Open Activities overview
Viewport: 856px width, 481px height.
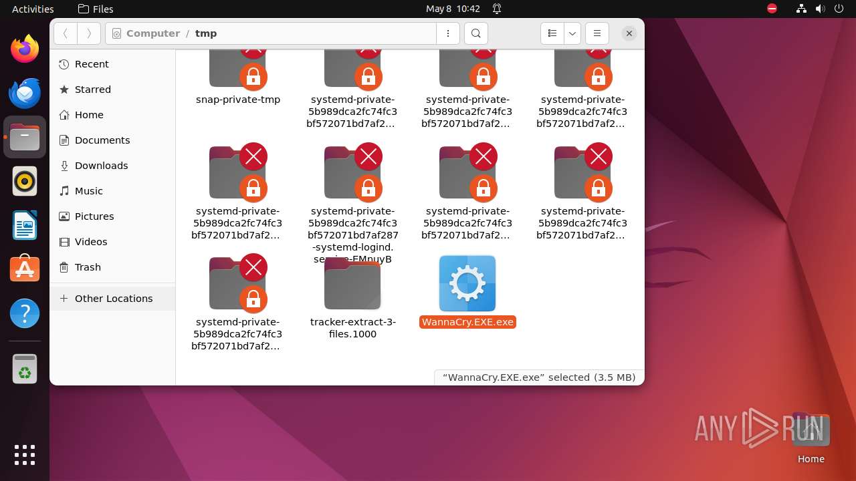pos(33,9)
